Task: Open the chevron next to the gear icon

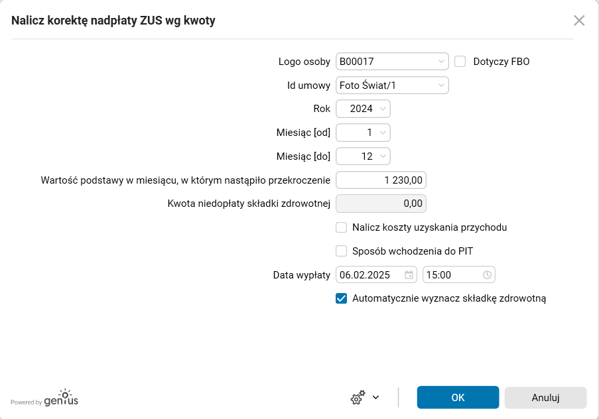Action: tap(375, 398)
